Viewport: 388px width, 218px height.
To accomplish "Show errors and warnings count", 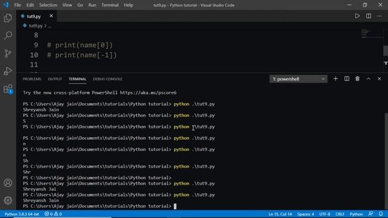I will click(53, 214).
